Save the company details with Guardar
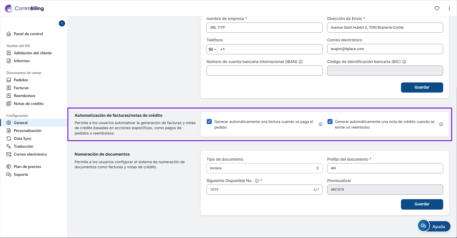Screen dimensions: 457x238 [422, 87]
